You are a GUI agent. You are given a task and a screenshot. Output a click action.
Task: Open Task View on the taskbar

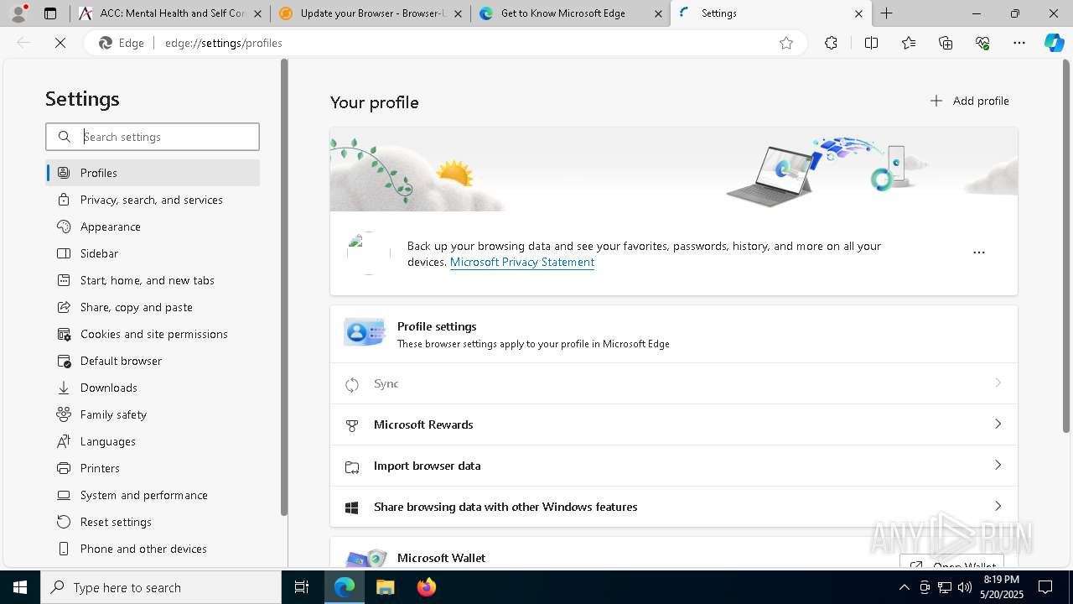click(x=302, y=587)
